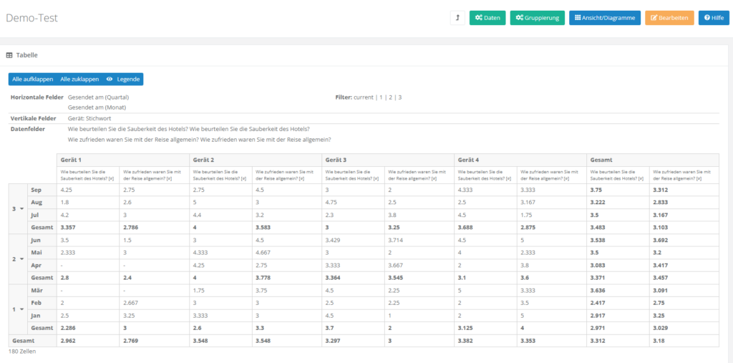
Task: Click the up-arrow back icon button
Action: click(457, 18)
